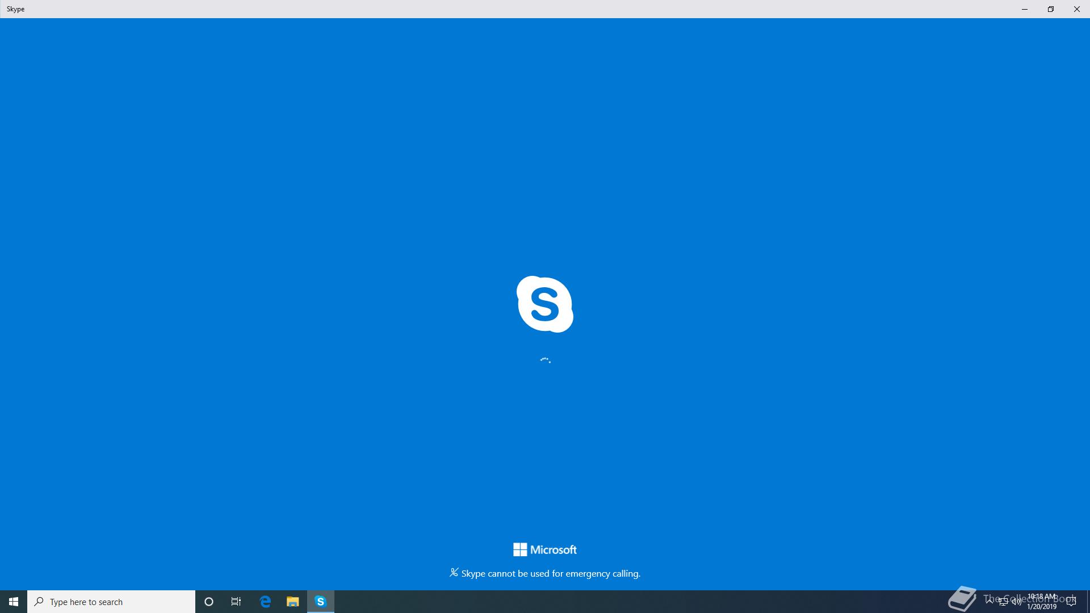Image resolution: width=1090 pixels, height=613 pixels.
Task: Open the network icon in system tray
Action: pyautogui.click(x=1003, y=602)
